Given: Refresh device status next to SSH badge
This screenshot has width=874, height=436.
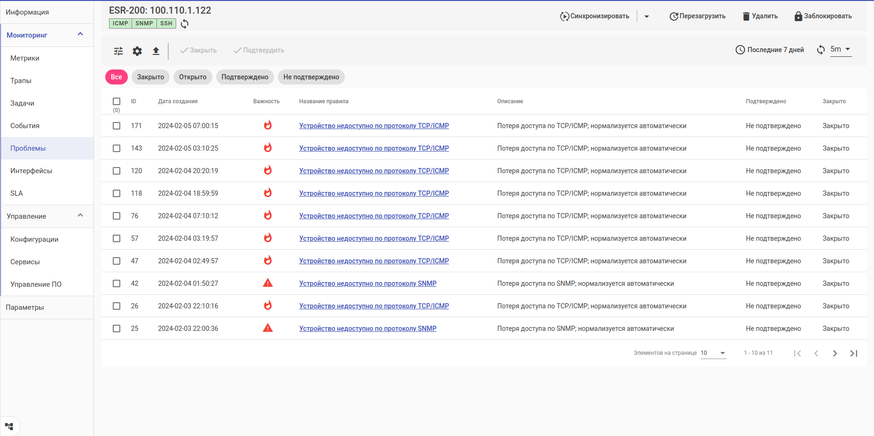Looking at the screenshot, I should tap(185, 24).
